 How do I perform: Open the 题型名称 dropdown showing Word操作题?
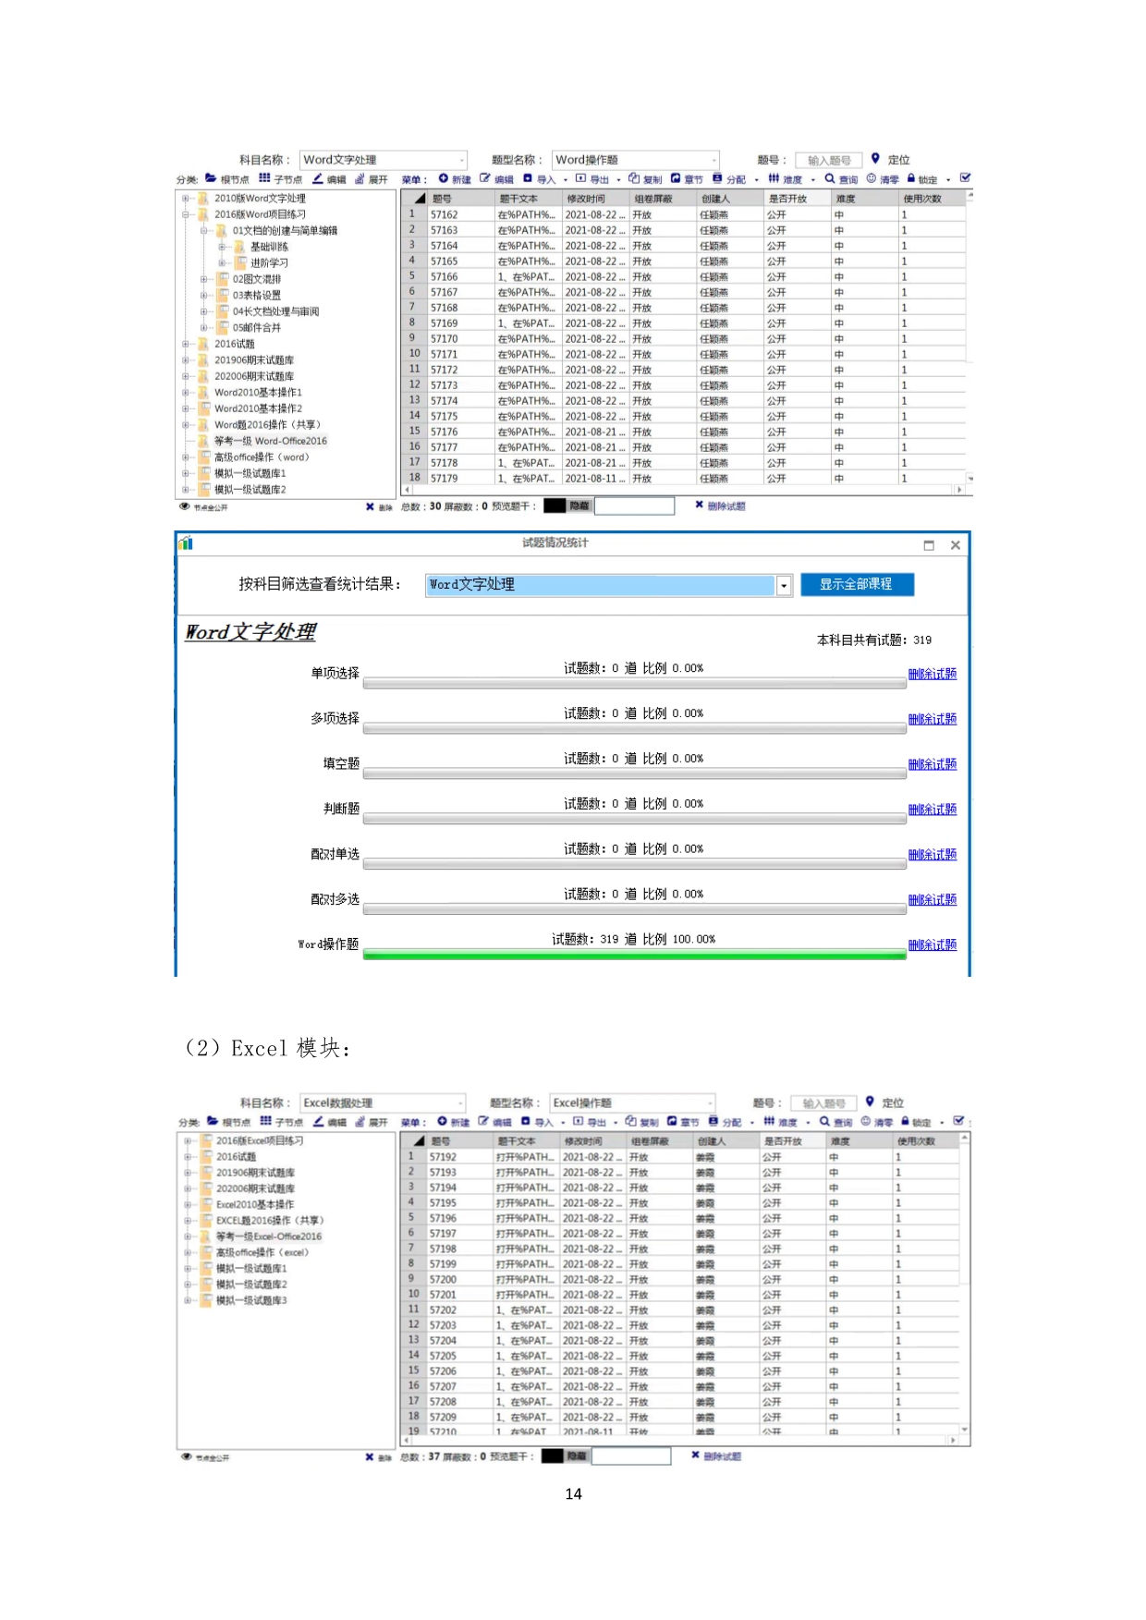coord(635,160)
